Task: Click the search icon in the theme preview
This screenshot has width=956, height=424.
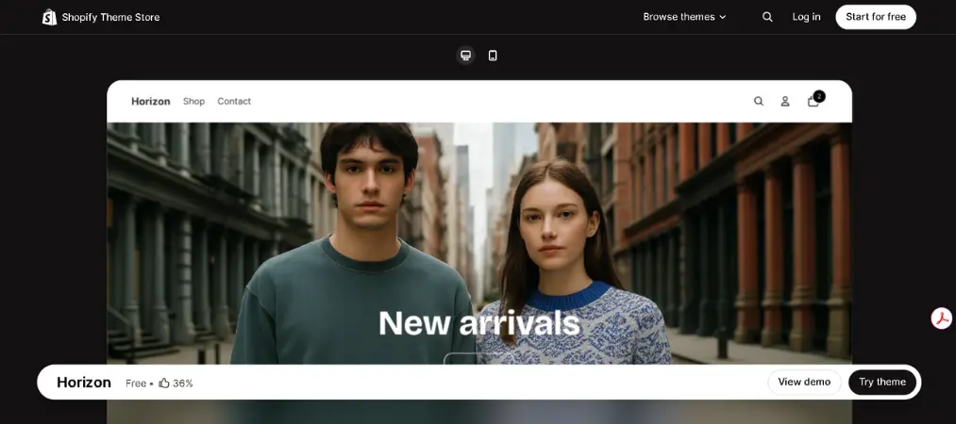Action: pyautogui.click(x=759, y=102)
